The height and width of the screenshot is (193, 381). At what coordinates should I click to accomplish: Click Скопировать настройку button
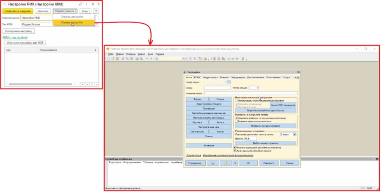click(x=19, y=31)
